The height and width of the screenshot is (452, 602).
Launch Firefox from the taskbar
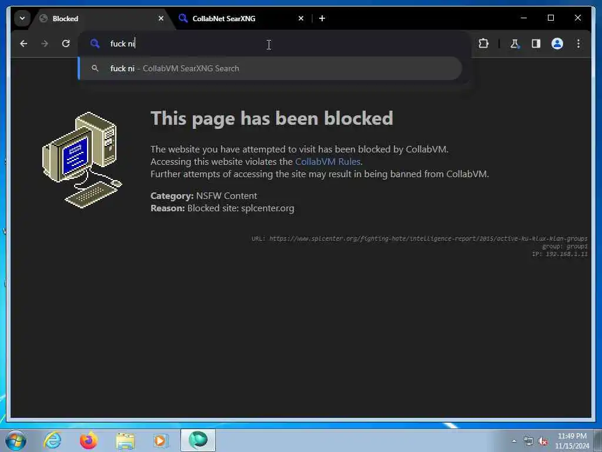click(88, 440)
